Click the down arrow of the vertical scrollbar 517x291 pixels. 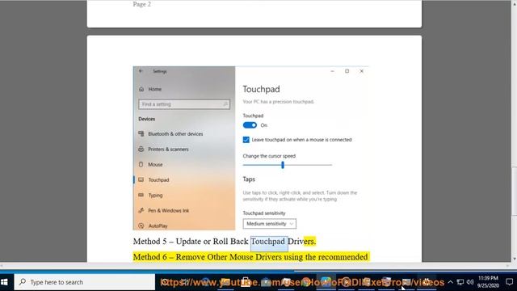click(x=515, y=259)
